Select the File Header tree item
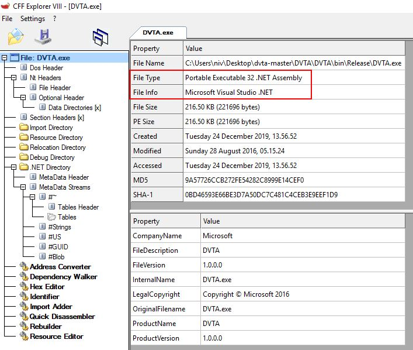 point(55,88)
